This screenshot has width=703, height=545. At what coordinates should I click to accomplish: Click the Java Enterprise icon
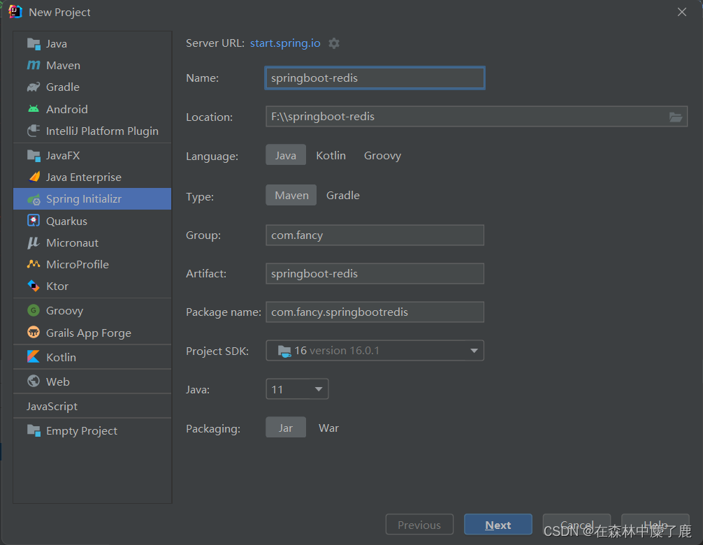(x=34, y=177)
